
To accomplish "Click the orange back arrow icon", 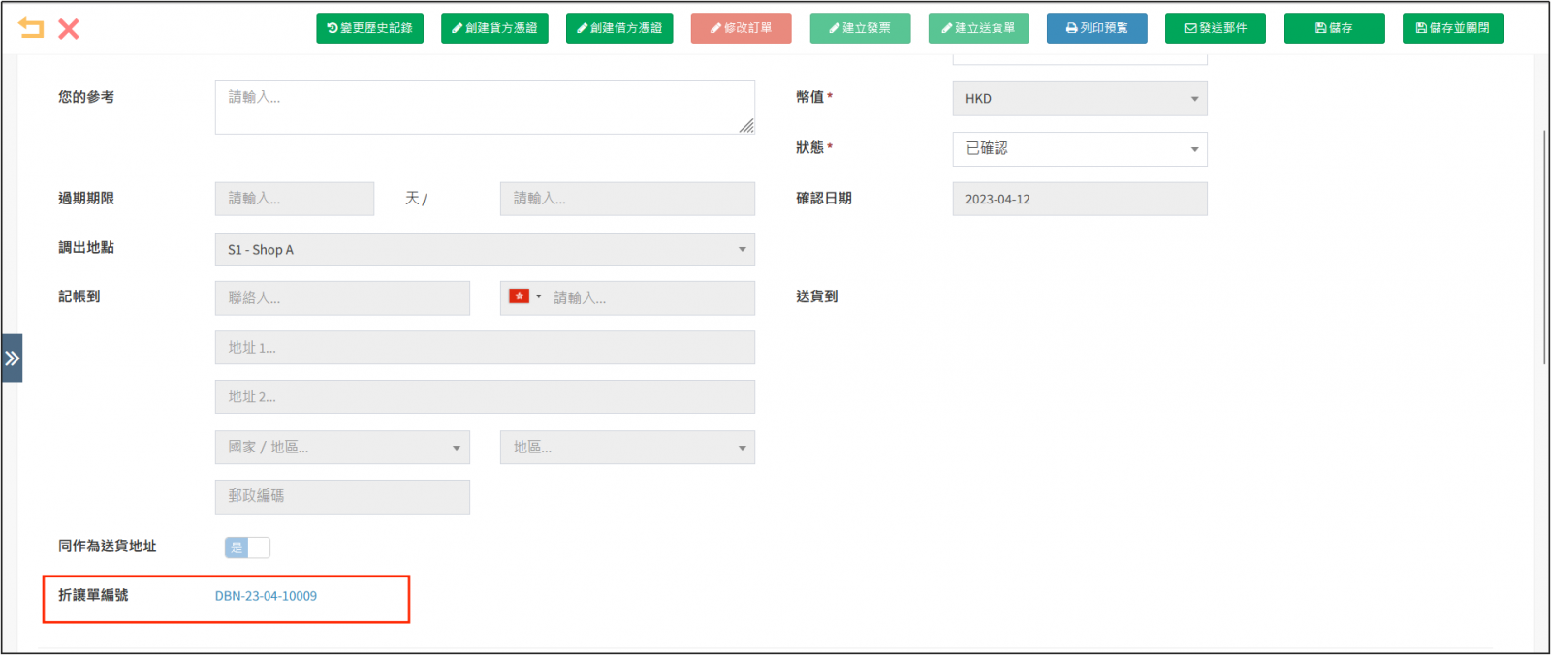I will (31, 28).
